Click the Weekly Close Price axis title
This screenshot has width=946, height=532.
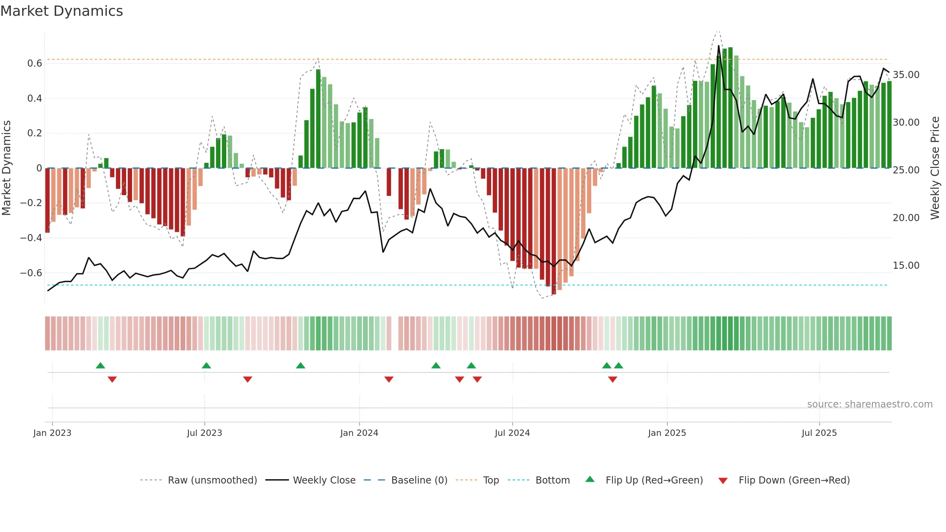[x=935, y=168]
